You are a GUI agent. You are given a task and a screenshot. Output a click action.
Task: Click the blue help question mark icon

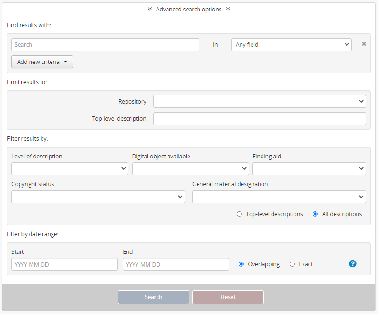[x=353, y=264]
